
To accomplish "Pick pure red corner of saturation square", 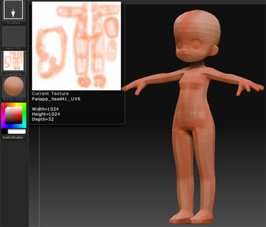I will [x=22, y=107].
